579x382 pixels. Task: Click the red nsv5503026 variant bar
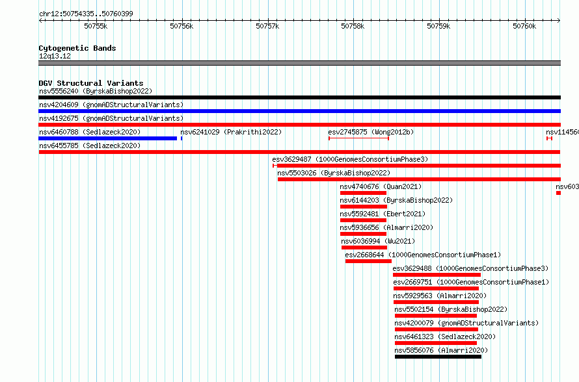419,179
